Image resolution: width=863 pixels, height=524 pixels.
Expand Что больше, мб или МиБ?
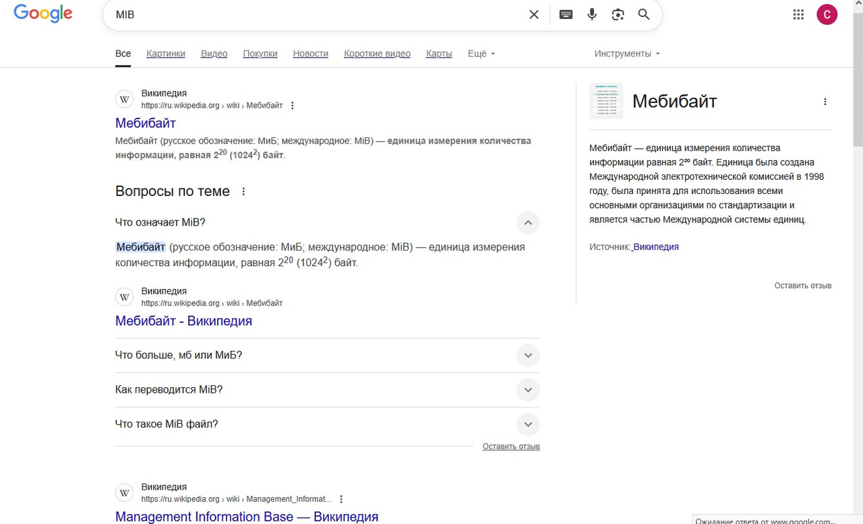point(528,355)
